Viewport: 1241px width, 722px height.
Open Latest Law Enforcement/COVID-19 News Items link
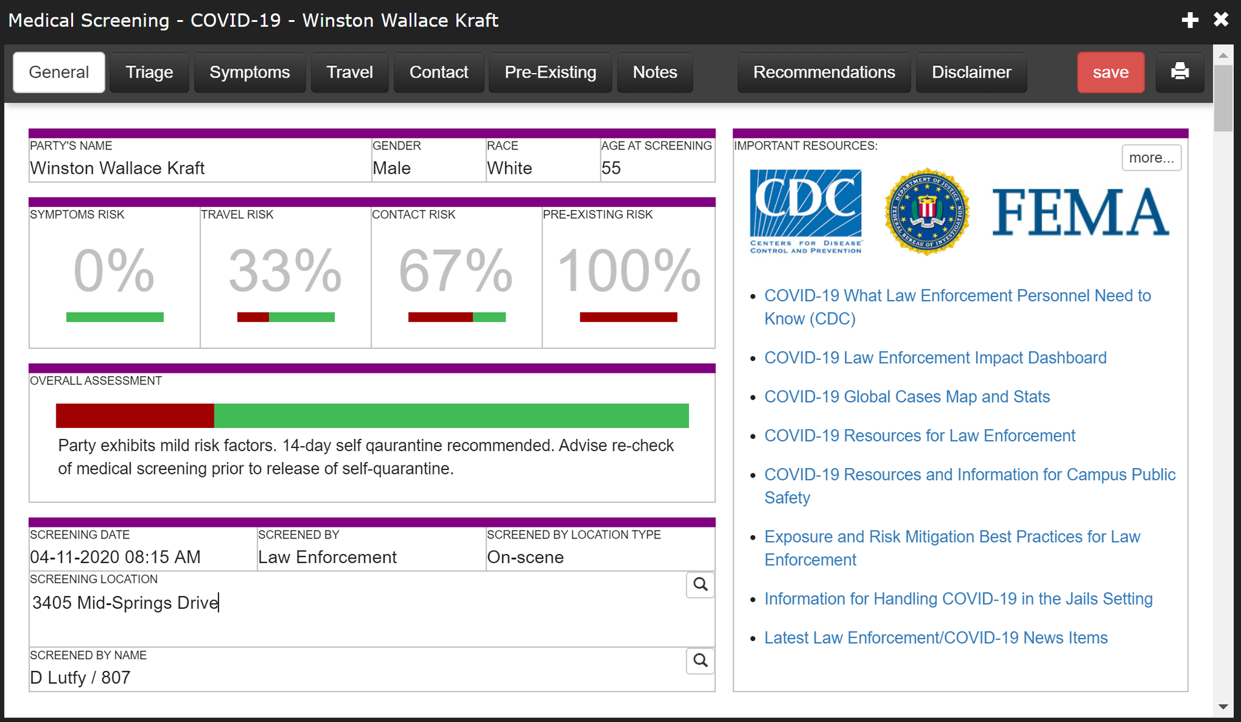click(x=935, y=637)
